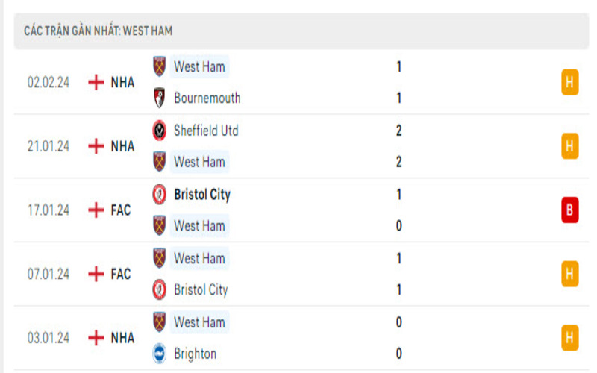The width and height of the screenshot is (597, 373).
Task: Open the Brighton team name link
Action: click(x=195, y=354)
